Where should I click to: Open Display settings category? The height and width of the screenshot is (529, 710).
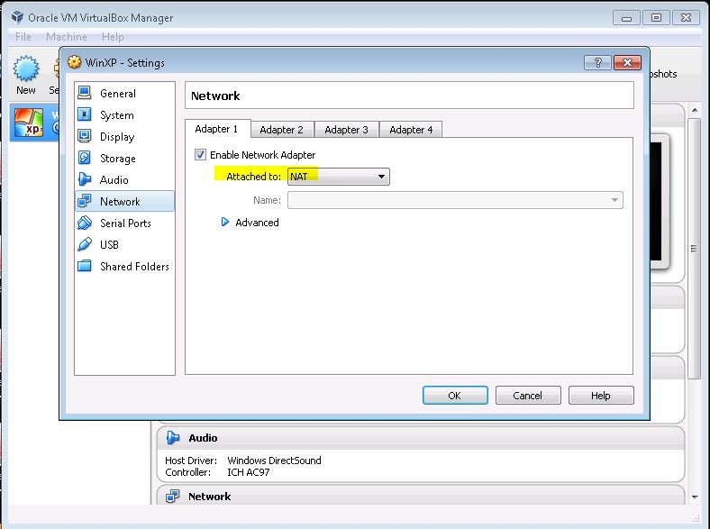124,137
